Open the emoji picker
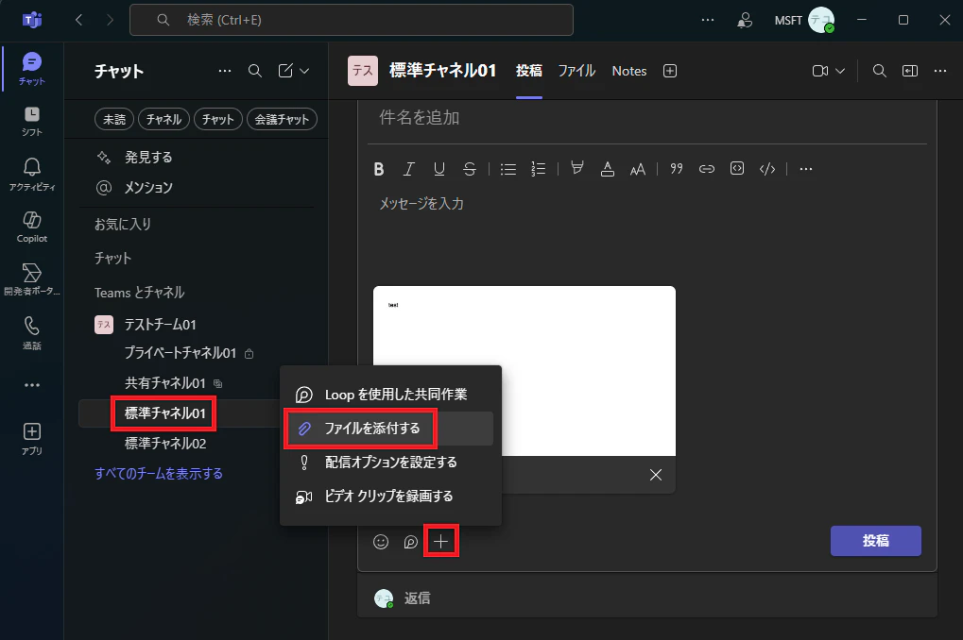Viewport: 963px width, 640px height. (x=381, y=542)
